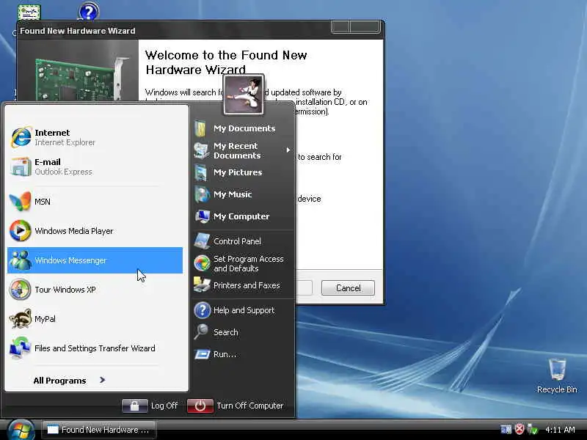Screen dimensions: 587x440
Task: Launch Windows Messenger icon
Action: (20, 260)
